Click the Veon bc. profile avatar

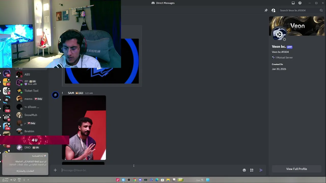tap(279, 34)
